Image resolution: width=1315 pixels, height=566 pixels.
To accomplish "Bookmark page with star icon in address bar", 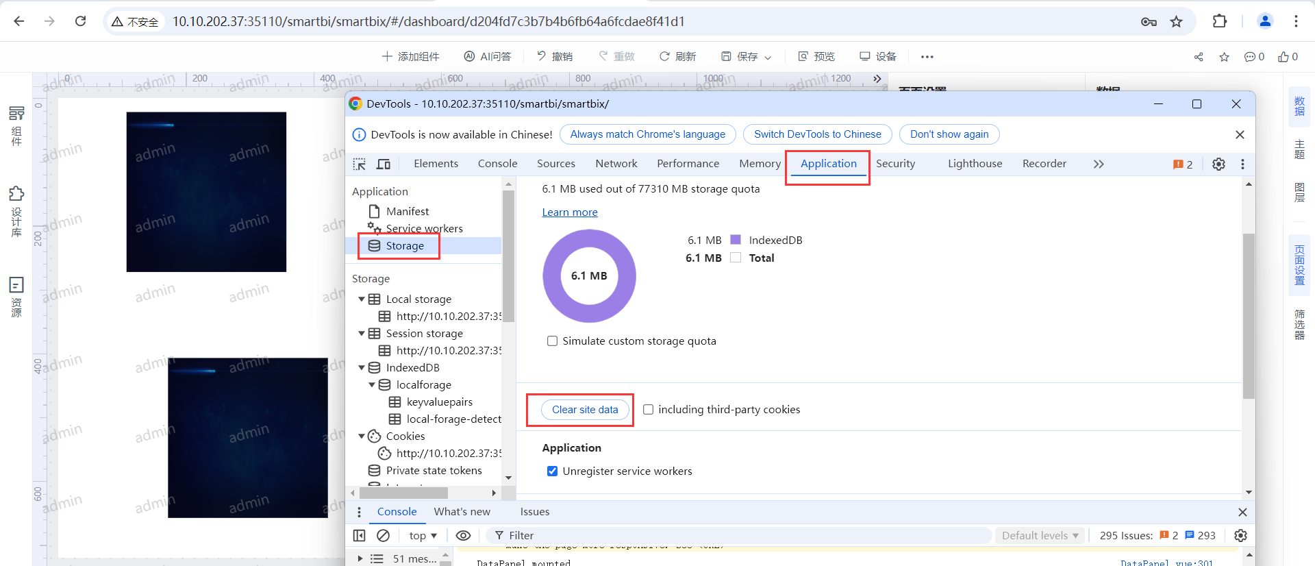I will click(x=1176, y=22).
